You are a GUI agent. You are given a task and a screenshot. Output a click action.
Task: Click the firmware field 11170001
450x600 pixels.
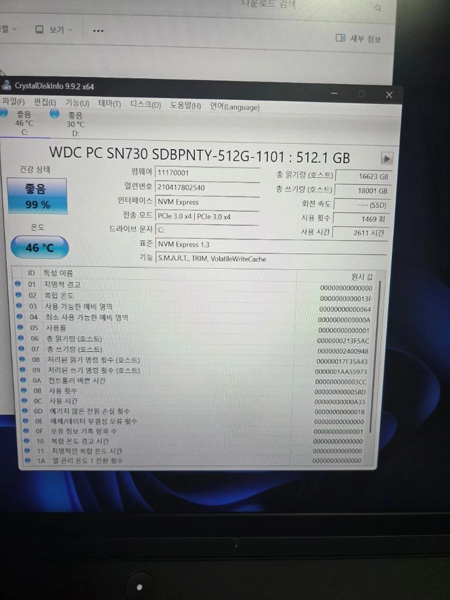tap(208, 173)
